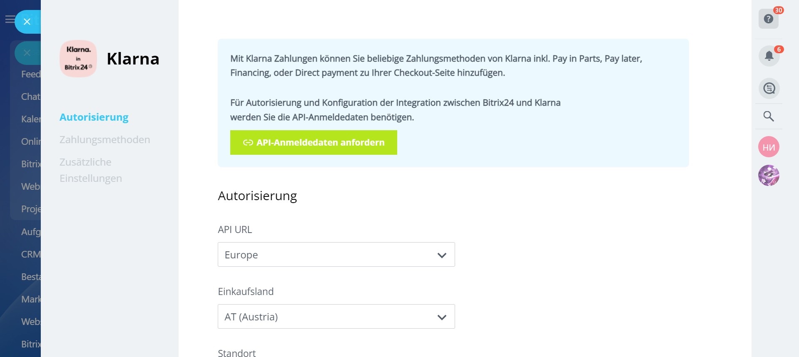Open the chat history icon in right sidebar

click(769, 88)
